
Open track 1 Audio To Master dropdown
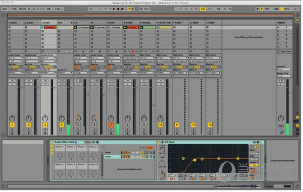tap(16, 73)
